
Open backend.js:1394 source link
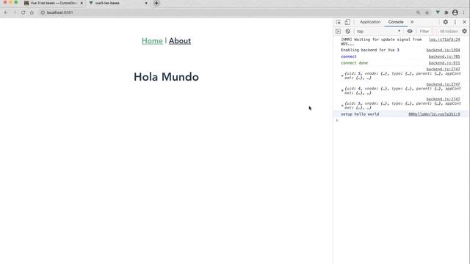click(x=443, y=50)
